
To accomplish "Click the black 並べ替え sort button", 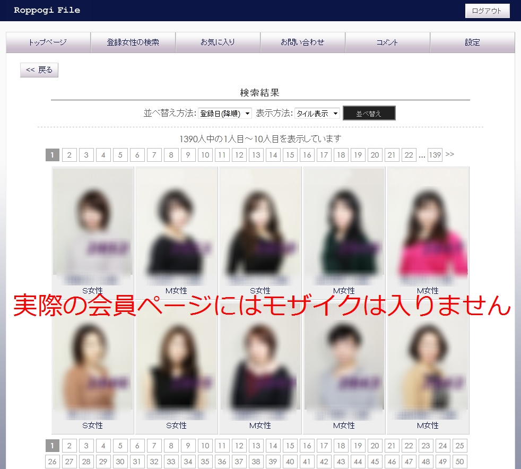I will 369,114.
